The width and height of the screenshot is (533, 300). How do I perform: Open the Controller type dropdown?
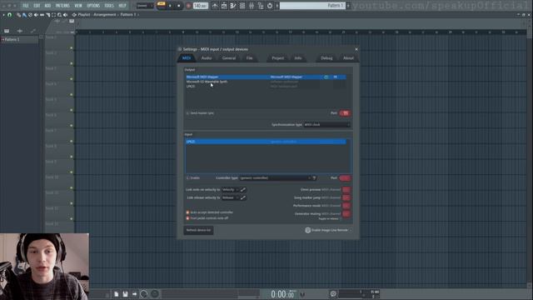[x=275, y=178]
